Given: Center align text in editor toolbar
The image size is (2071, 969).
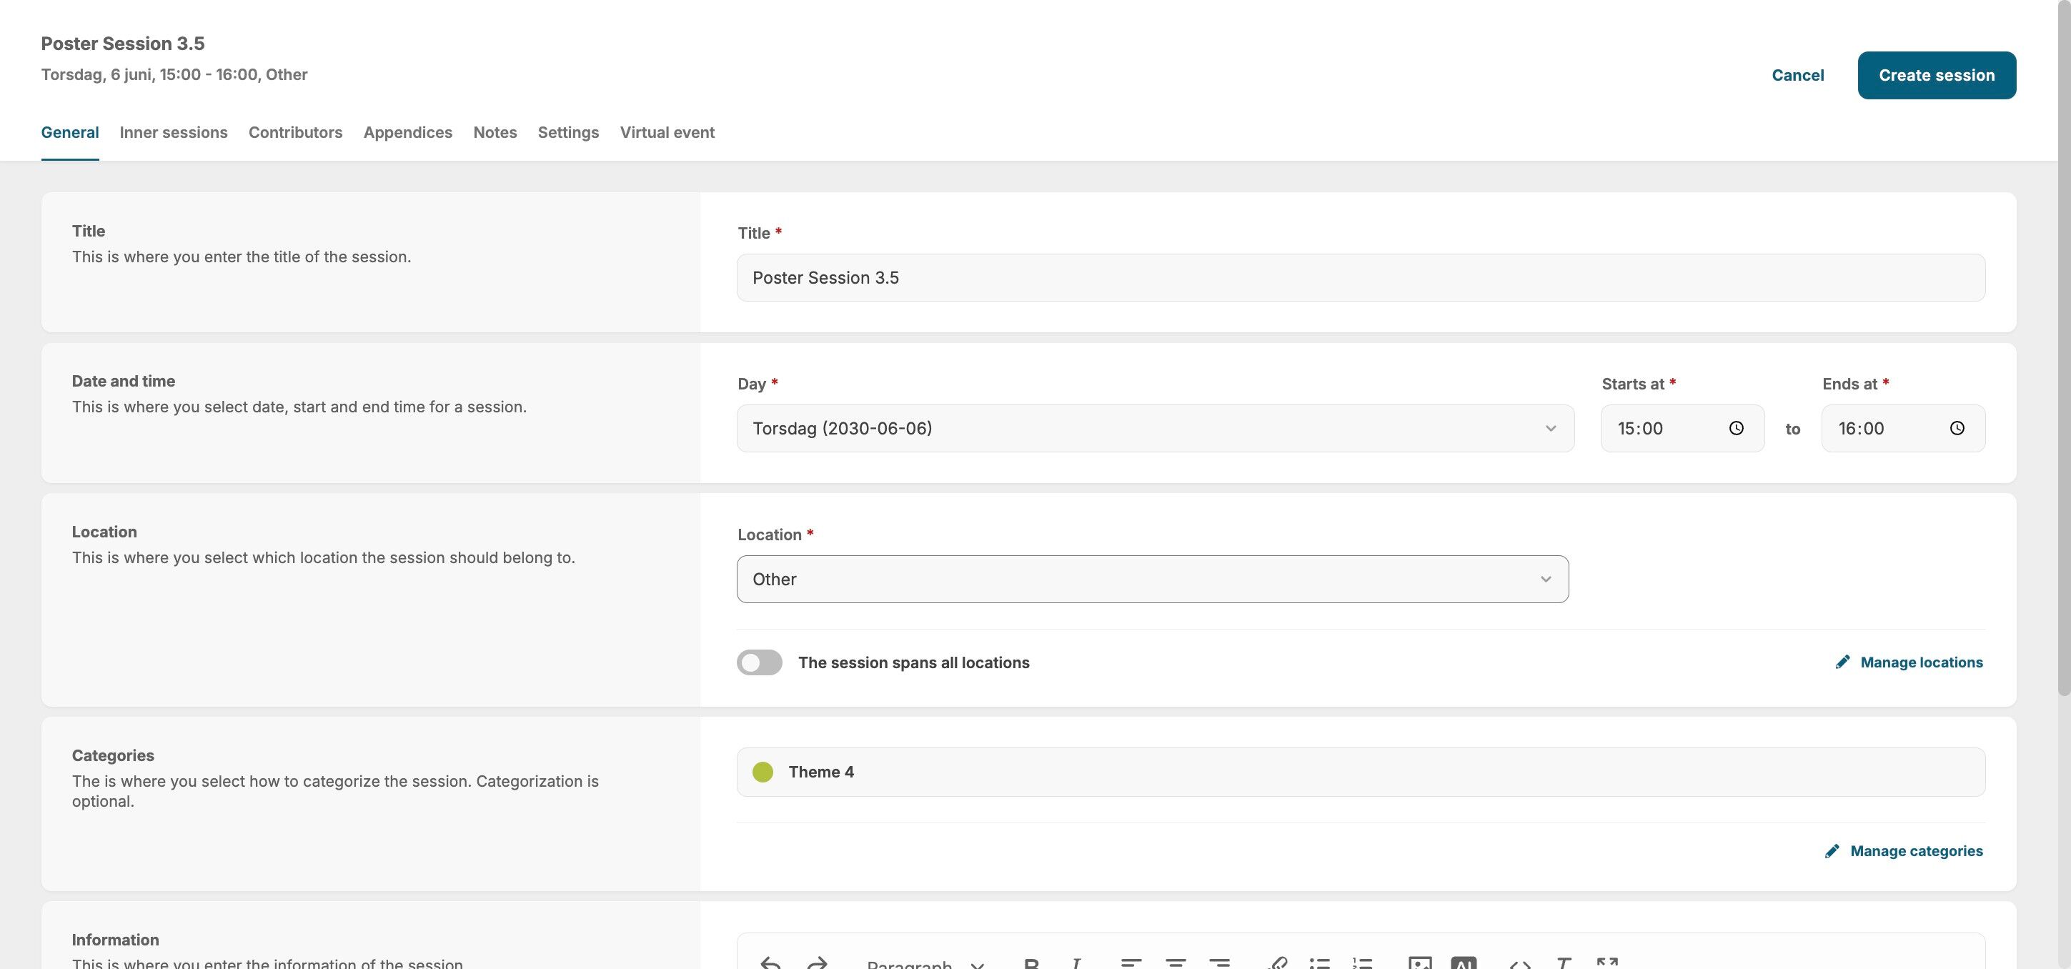Looking at the screenshot, I should click(1176, 963).
